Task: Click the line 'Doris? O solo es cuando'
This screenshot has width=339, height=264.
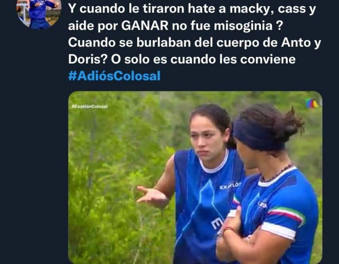Action: [x=182, y=59]
